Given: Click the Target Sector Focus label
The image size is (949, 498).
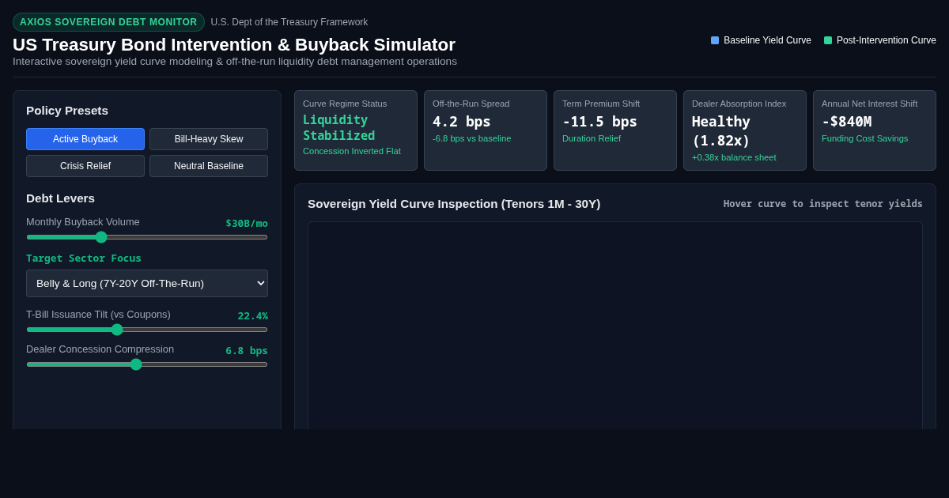Looking at the screenshot, I should click(x=84, y=258).
